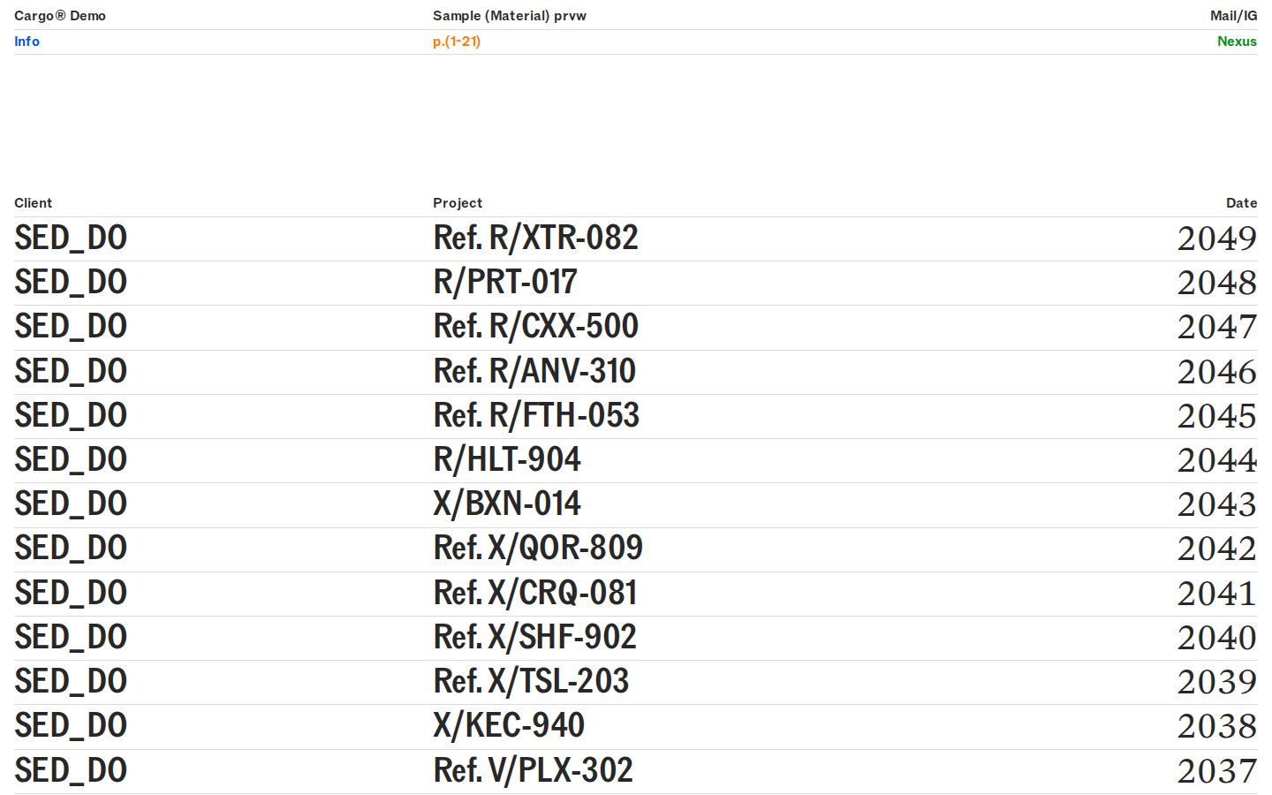Open project Ref. R/CXX-500
Viewport: 1272px width, 795px height.
click(535, 327)
